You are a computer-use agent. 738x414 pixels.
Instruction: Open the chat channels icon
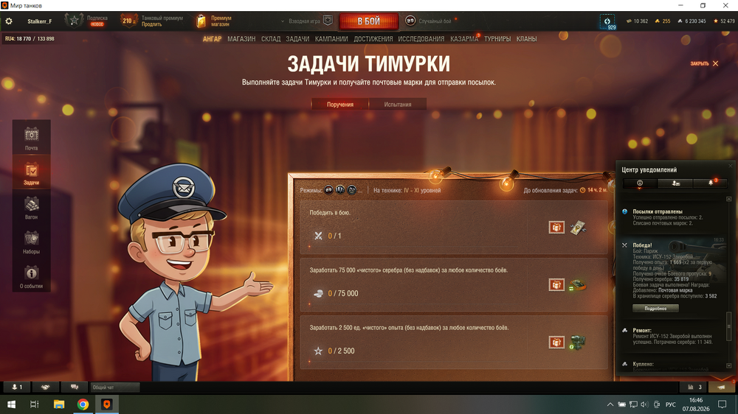pos(75,387)
